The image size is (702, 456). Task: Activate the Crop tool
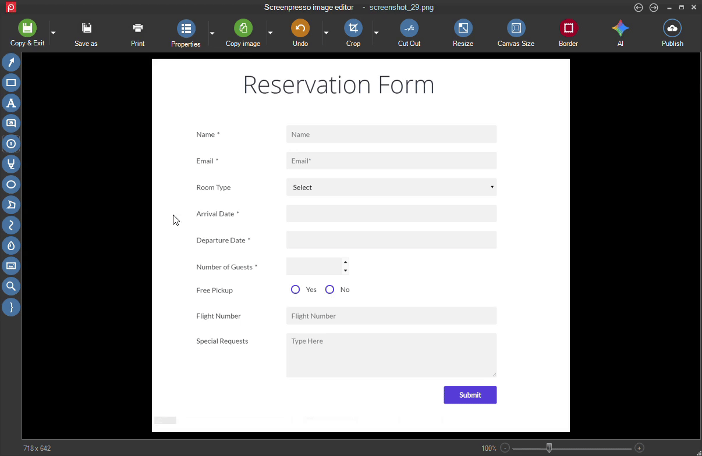coord(353,33)
